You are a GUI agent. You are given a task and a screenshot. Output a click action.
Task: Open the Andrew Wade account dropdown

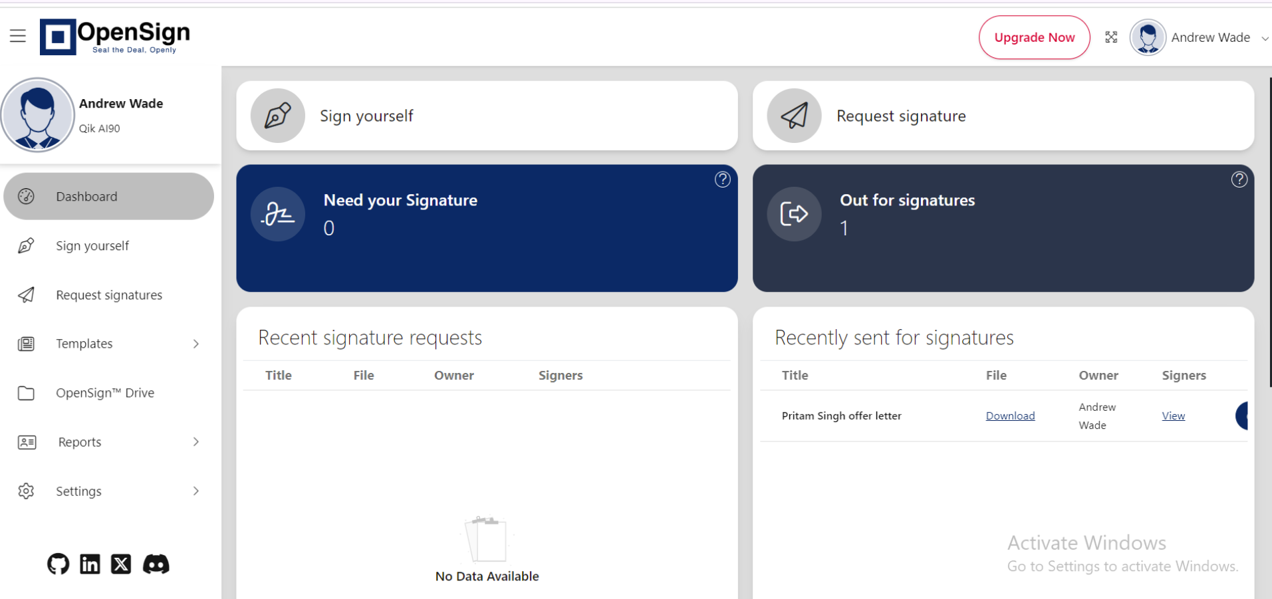pos(1210,37)
